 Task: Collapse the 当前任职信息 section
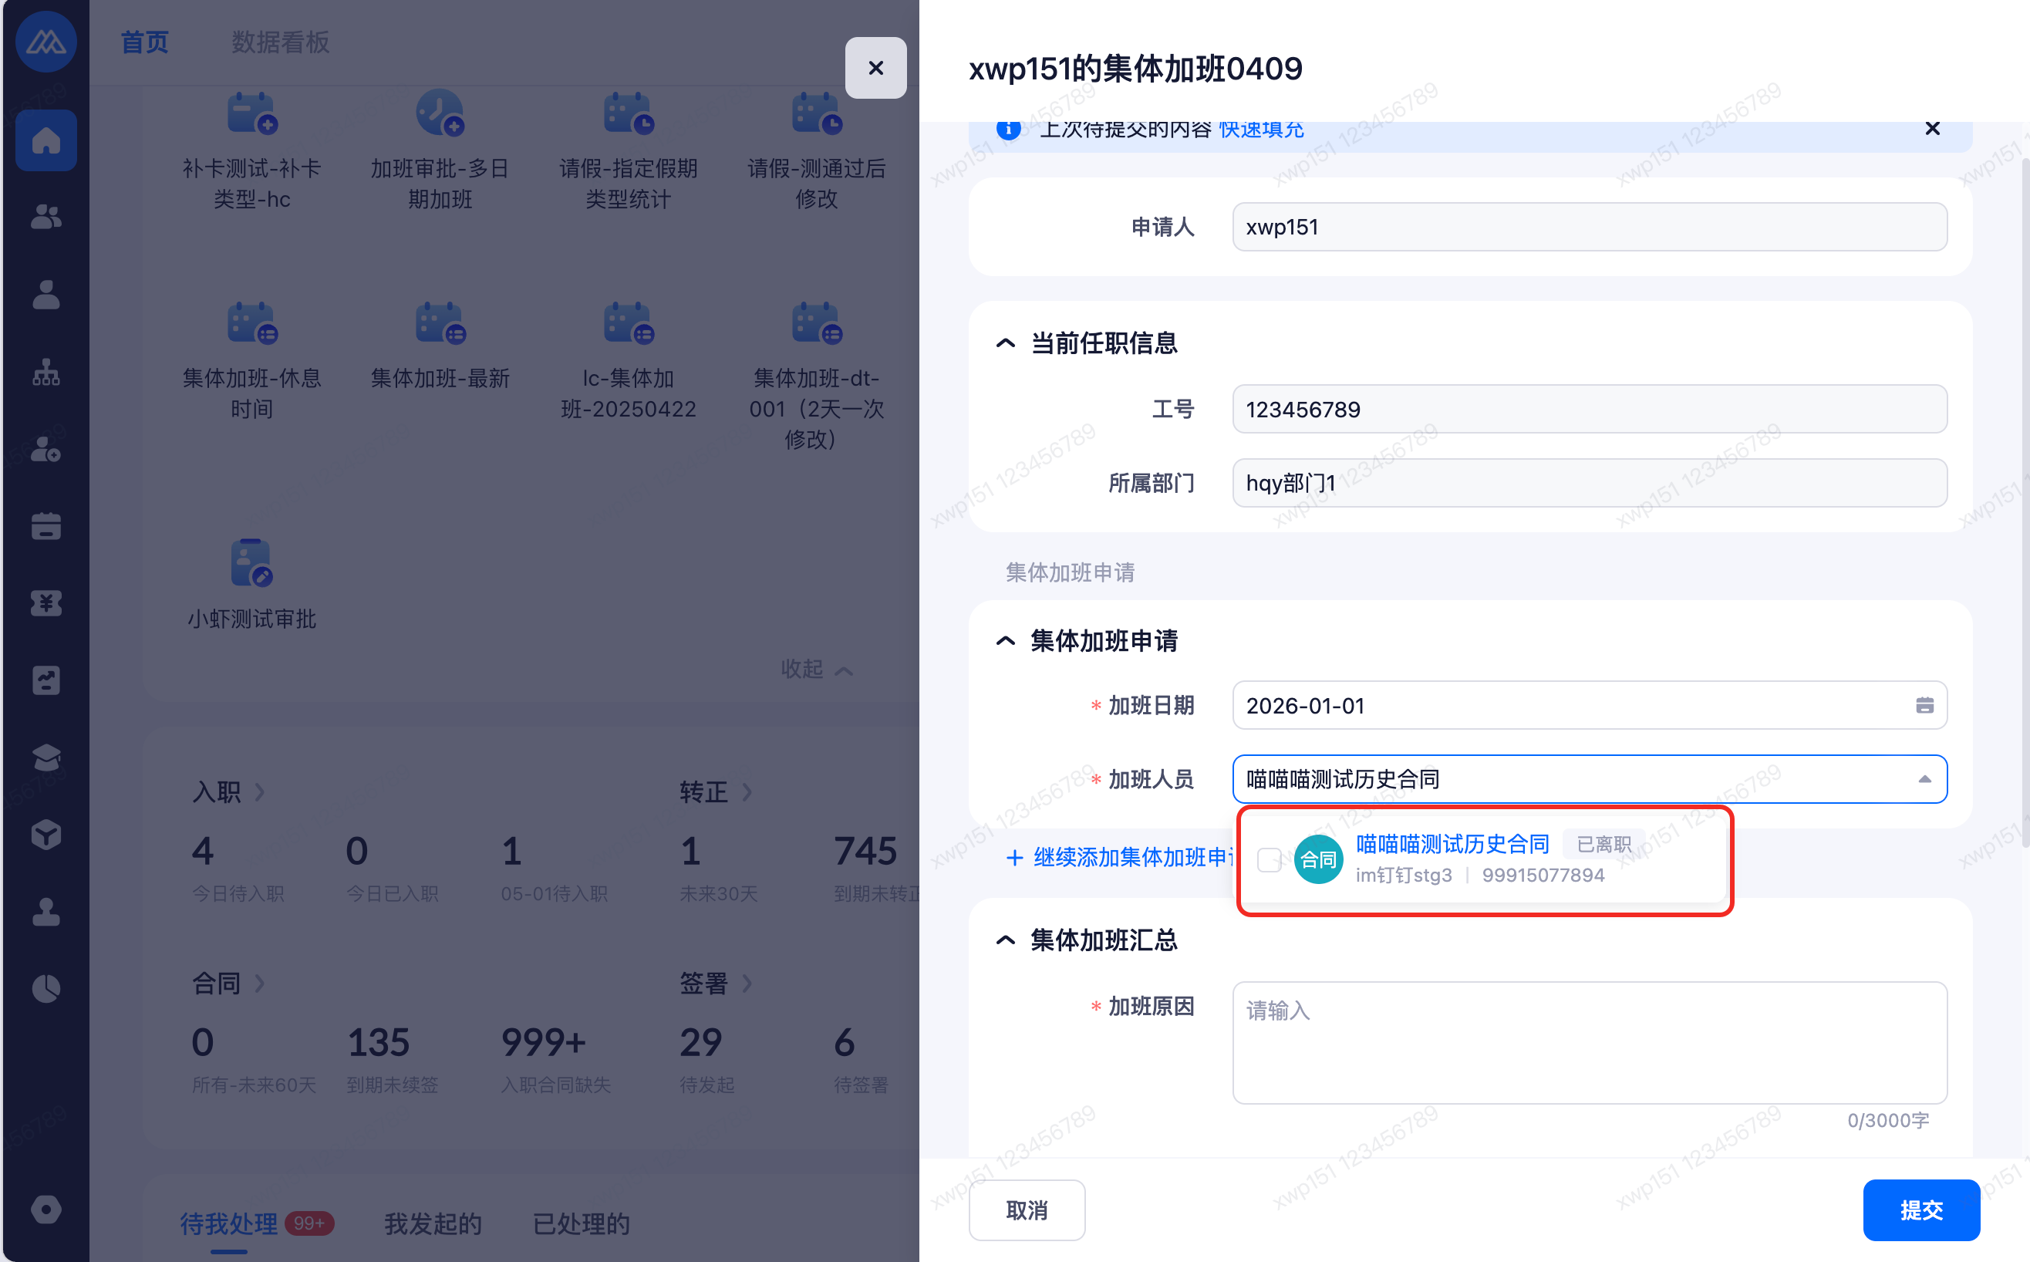click(1006, 343)
